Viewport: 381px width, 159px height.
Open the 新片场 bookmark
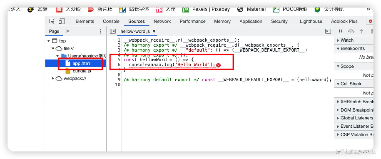pos(100,9)
